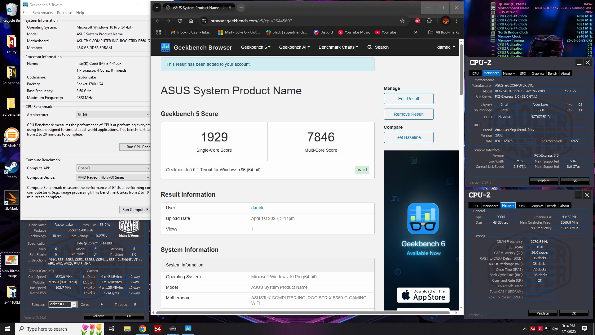Open File Explorer from the taskbar
Image resolution: width=595 pixels, height=335 pixels.
(127, 329)
